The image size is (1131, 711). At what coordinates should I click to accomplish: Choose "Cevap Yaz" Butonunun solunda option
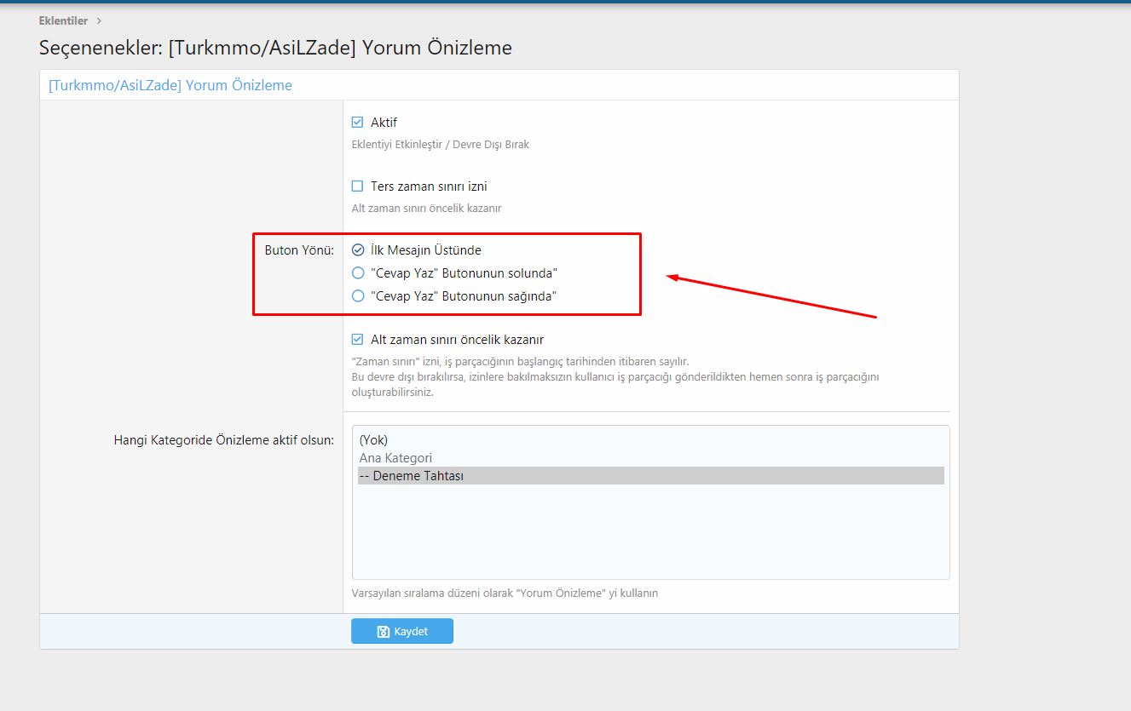[358, 273]
